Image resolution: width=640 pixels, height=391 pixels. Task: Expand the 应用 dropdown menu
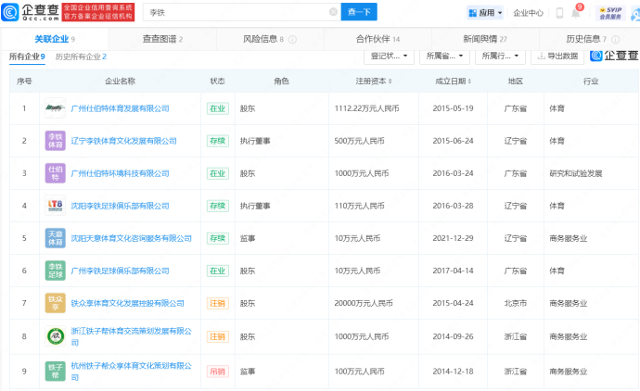[x=485, y=13]
